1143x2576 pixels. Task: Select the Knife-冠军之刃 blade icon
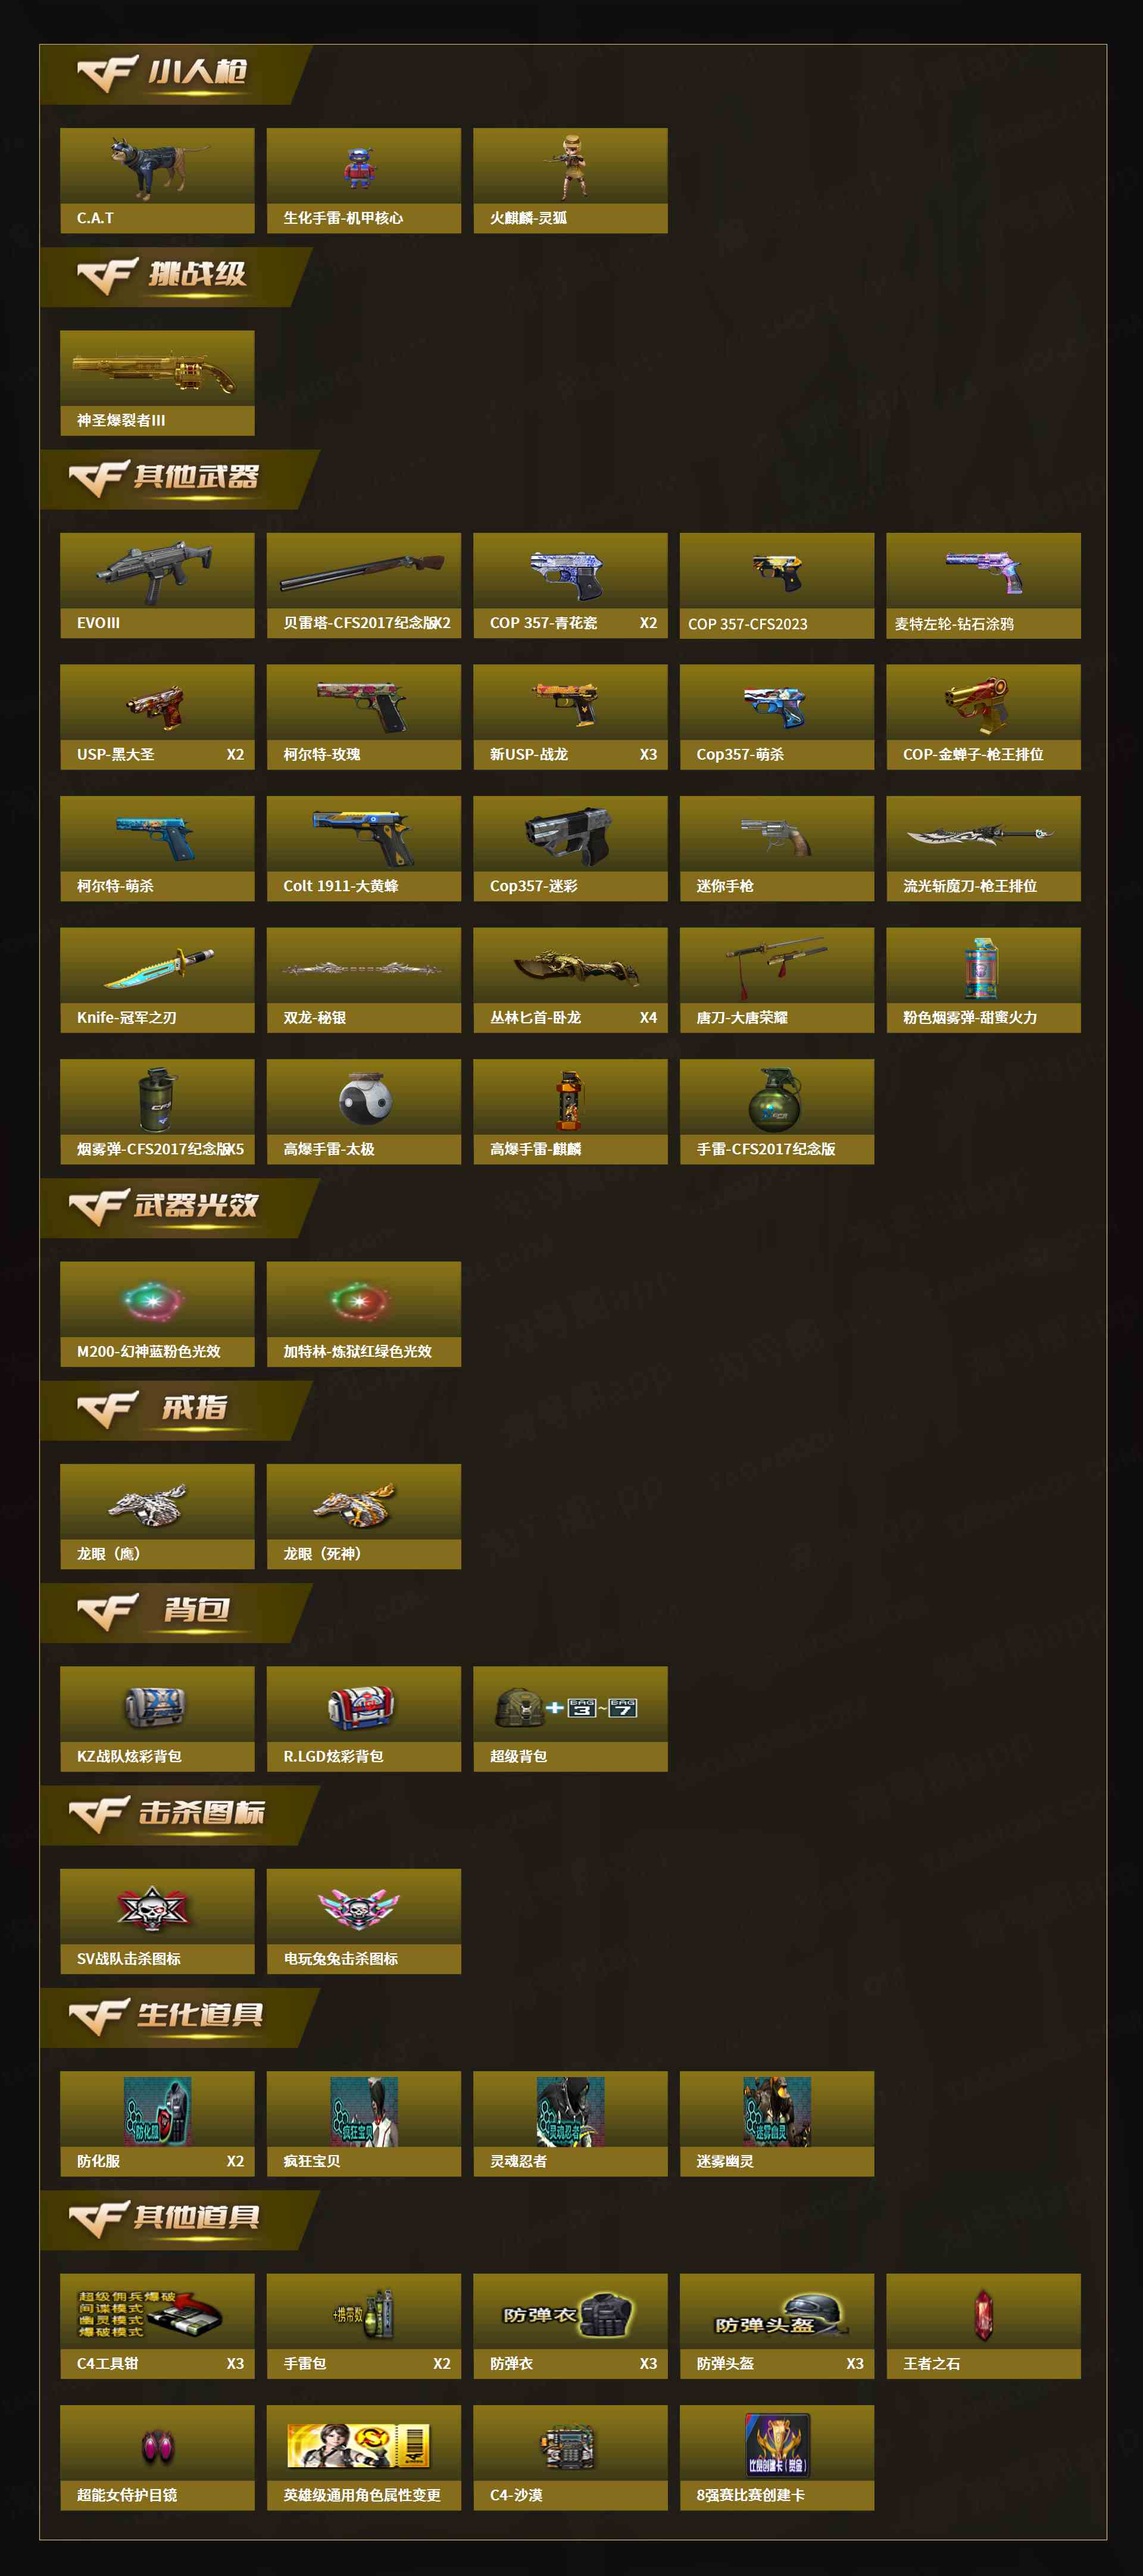[158, 967]
